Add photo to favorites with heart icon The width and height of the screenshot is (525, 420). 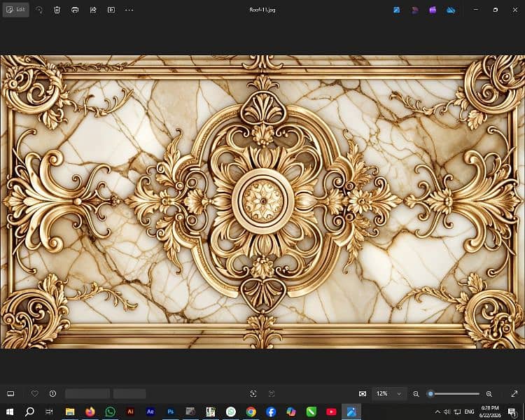pyautogui.click(x=34, y=394)
